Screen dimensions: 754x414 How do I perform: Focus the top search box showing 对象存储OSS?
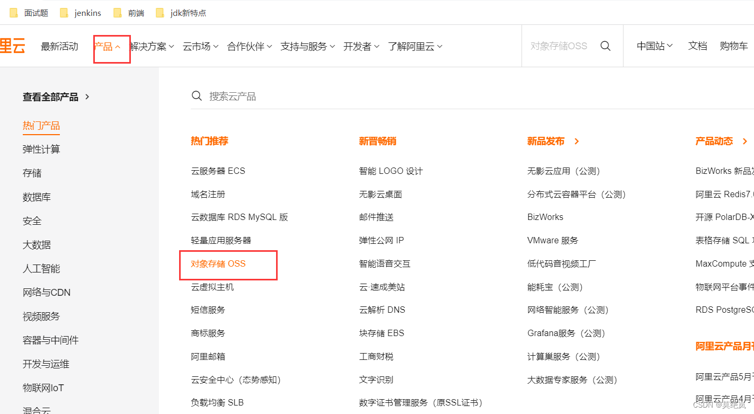pyautogui.click(x=559, y=46)
